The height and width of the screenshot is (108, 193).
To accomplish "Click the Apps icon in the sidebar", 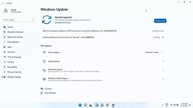I will pyautogui.click(x=5, y=47).
